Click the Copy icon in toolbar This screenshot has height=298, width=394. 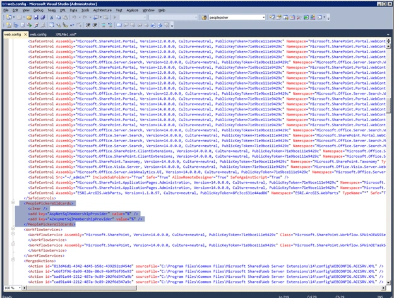[58, 17]
